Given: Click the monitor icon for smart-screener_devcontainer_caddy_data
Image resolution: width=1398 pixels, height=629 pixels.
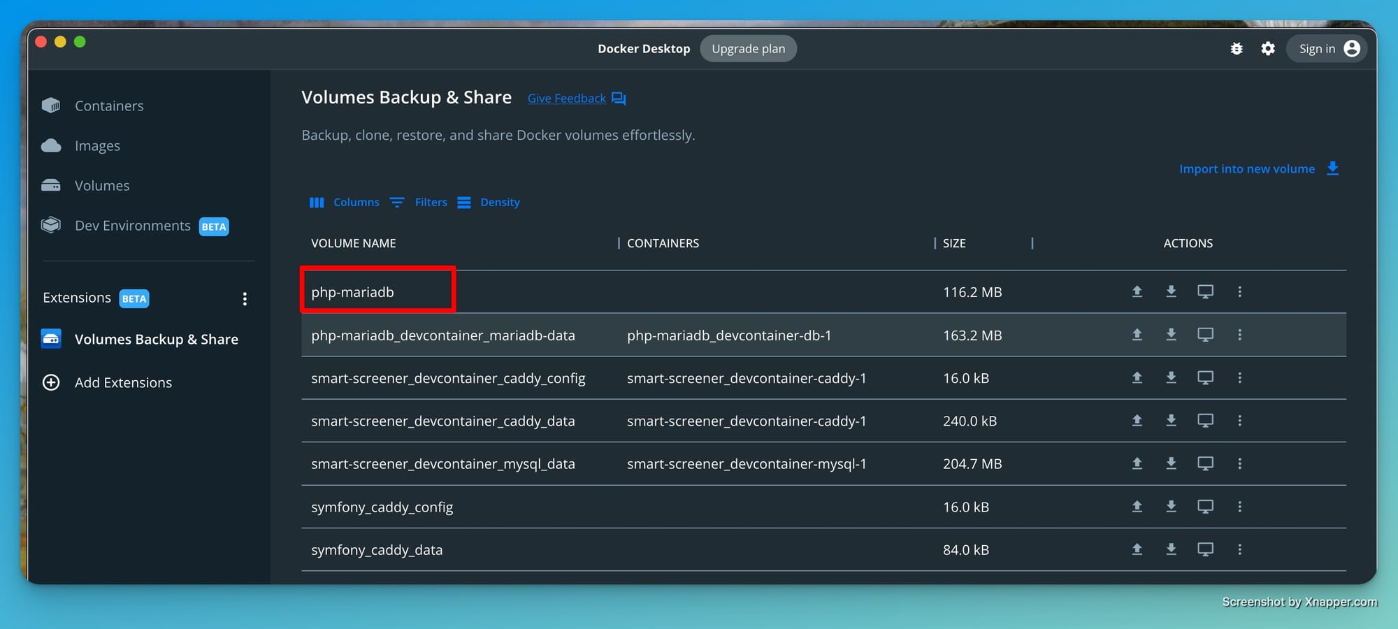Looking at the screenshot, I should 1205,420.
